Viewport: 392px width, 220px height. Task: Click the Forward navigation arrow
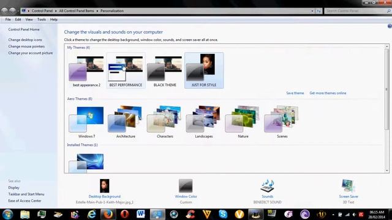(x=12, y=10)
